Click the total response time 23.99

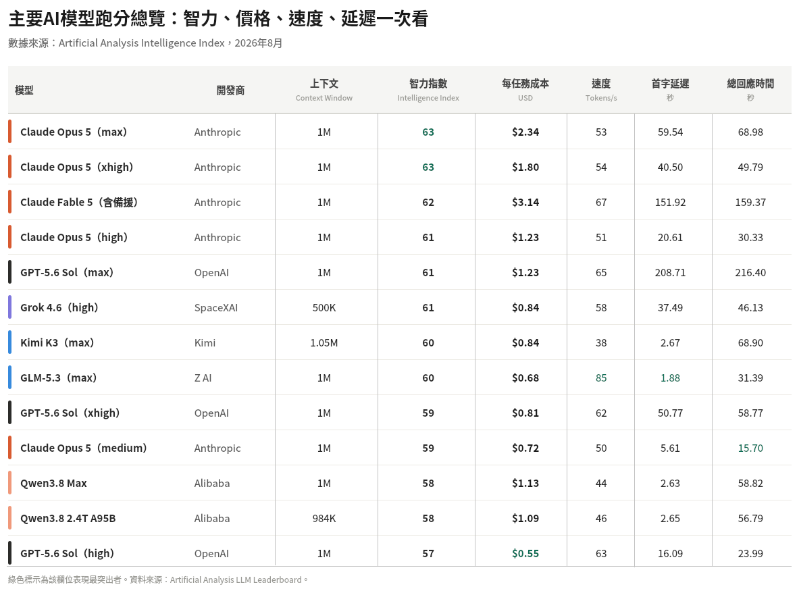(750, 554)
